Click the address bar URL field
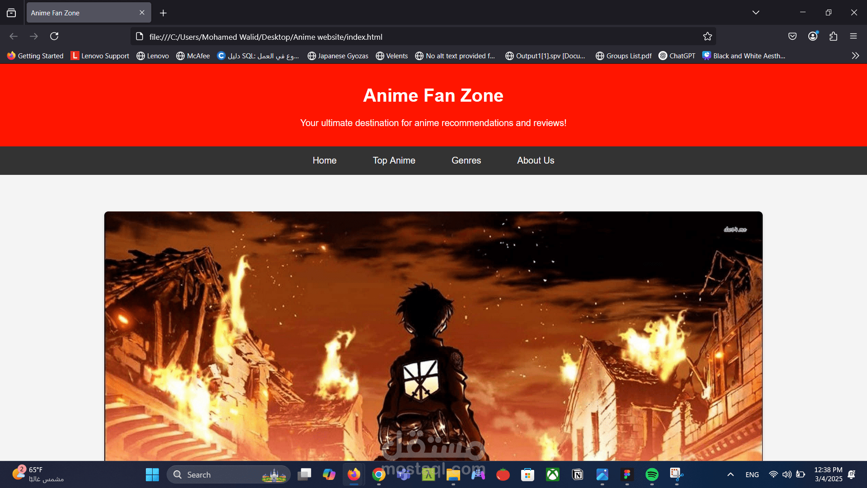The image size is (867, 488). coord(406,37)
